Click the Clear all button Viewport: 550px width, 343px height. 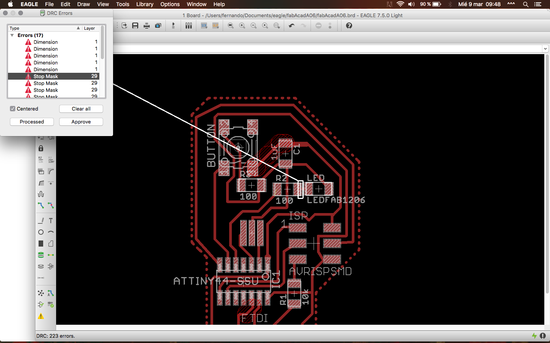[81, 109]
